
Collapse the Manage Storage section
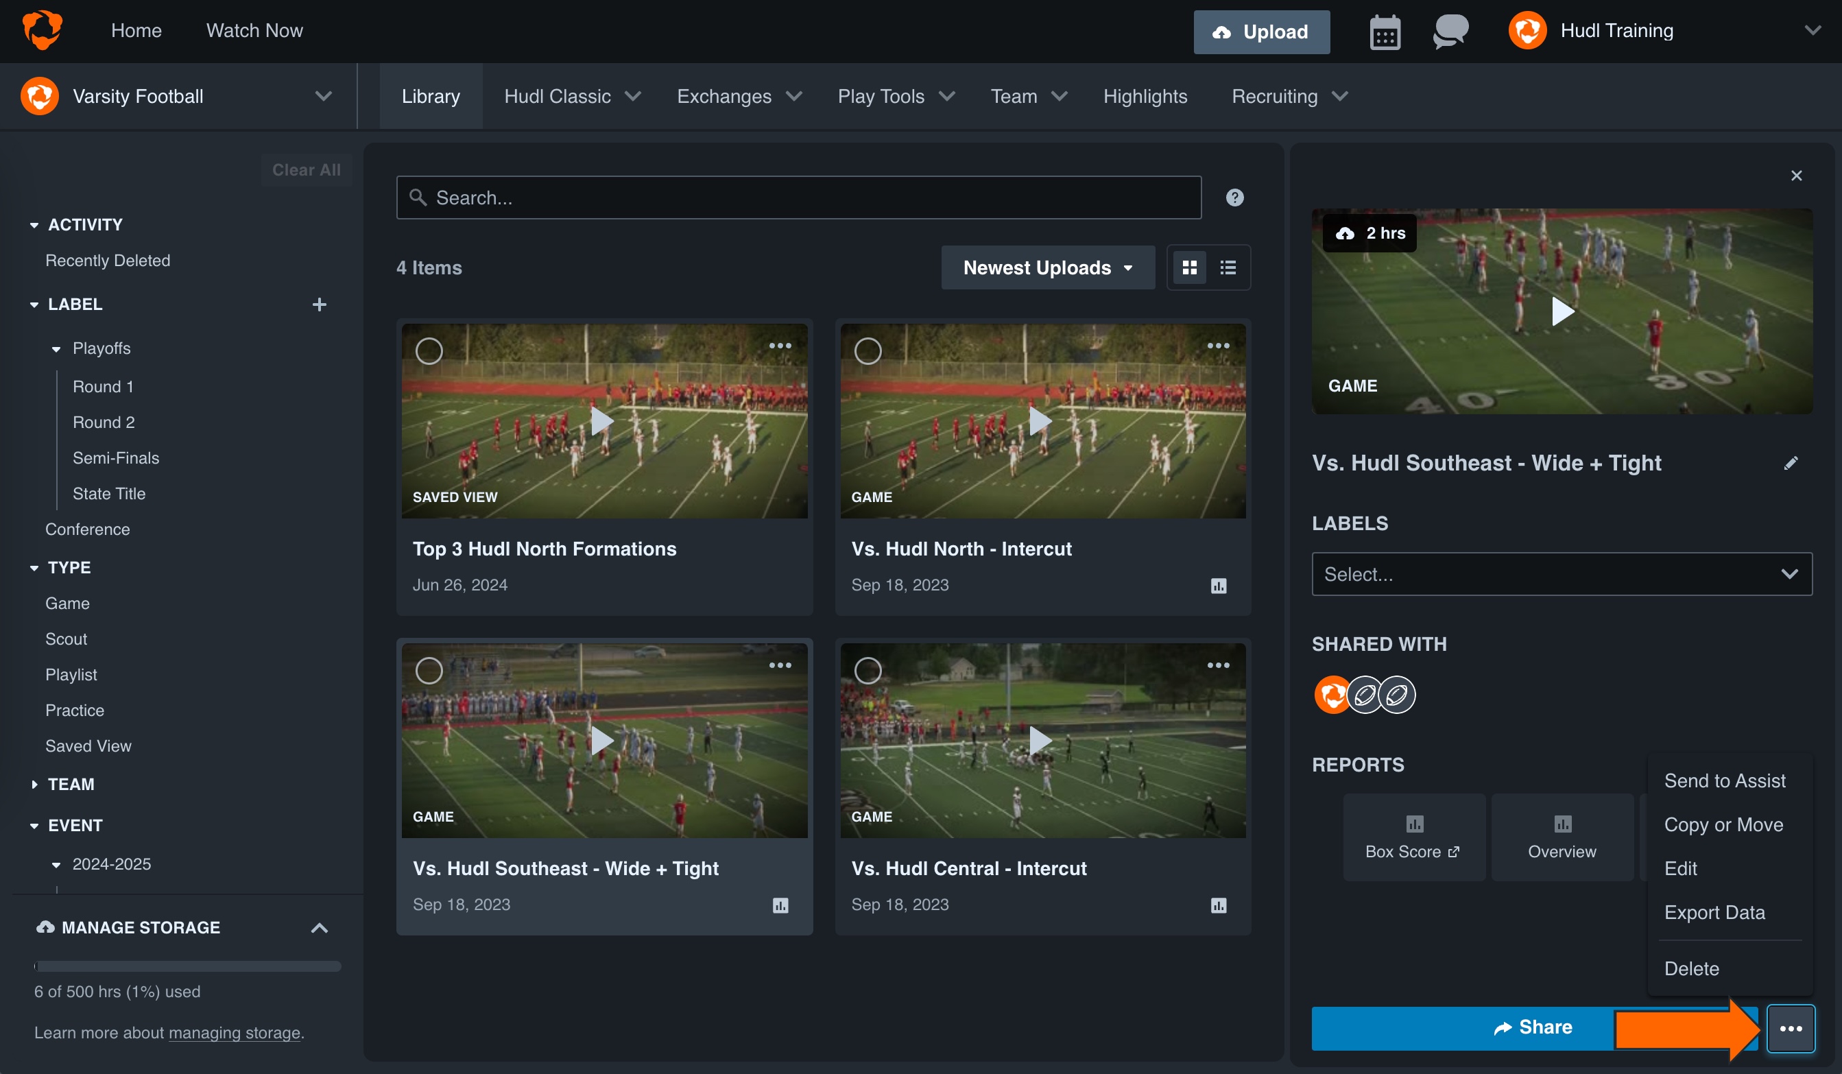(x=320, y=927)
